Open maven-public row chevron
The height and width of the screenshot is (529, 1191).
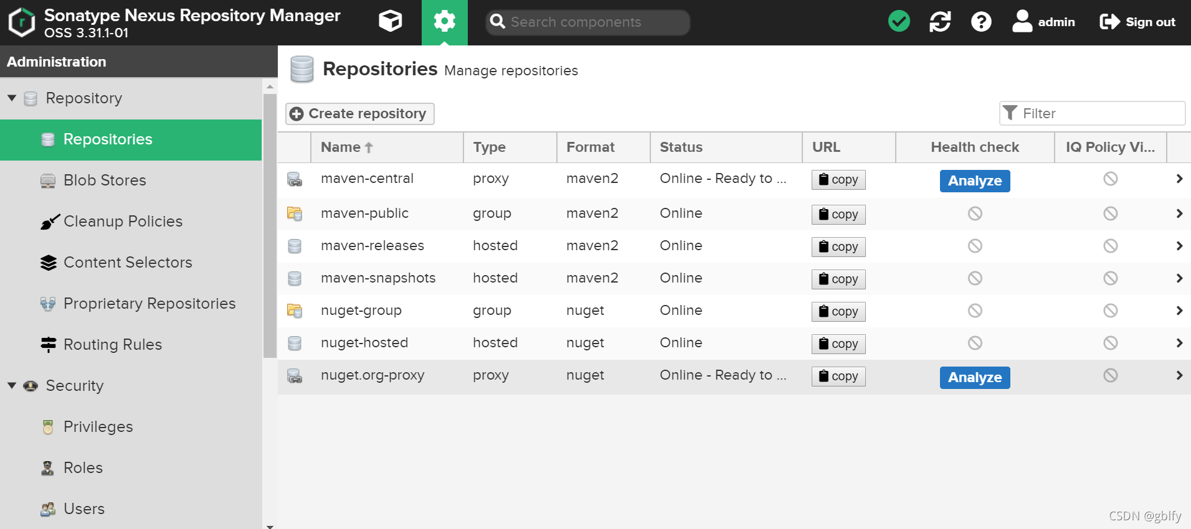click(x=1179, y=213)
